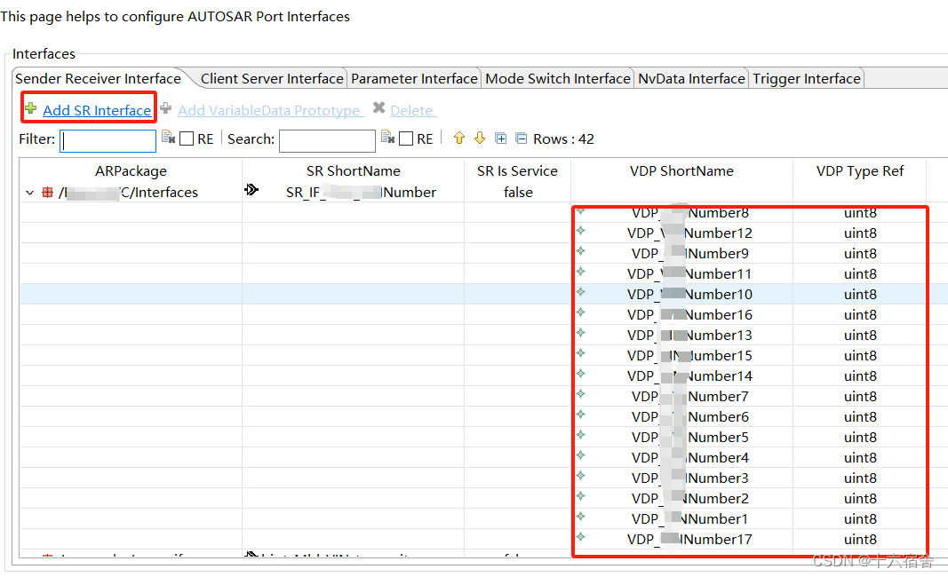Click the Expand All plus icon

point(500,138)
